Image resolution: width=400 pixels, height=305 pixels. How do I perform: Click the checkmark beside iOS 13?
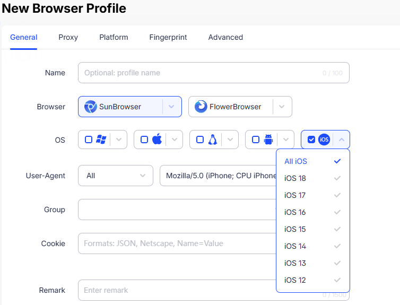point(337,263)
